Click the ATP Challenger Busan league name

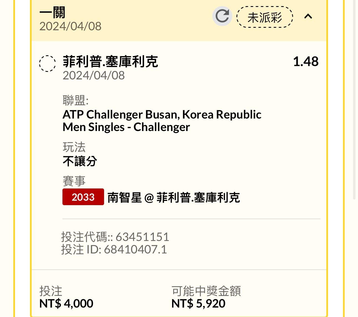[162, 114]
